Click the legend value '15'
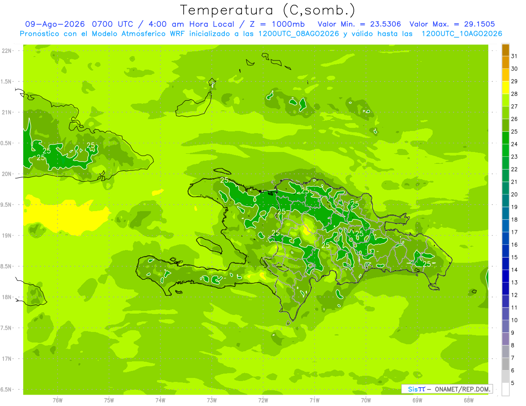The height and width of the screenshot is (406, 526). click(x=515, y=257)
